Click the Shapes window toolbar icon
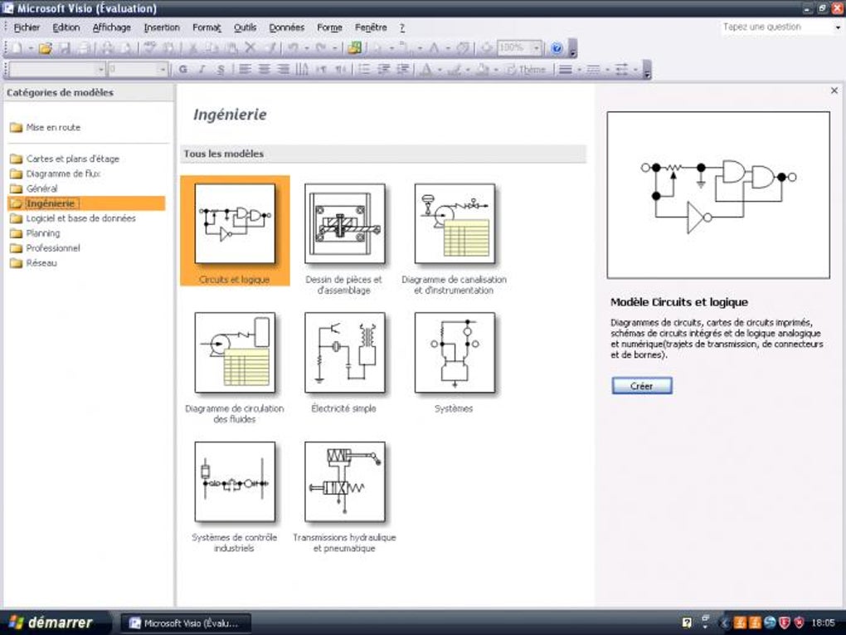The image size is (846, 635). (x=354, y=49)
